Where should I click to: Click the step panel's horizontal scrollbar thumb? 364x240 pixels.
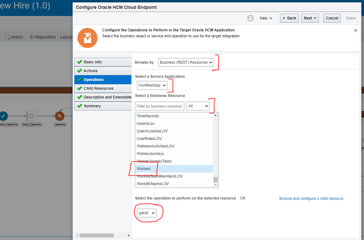(x=97, y=235)
